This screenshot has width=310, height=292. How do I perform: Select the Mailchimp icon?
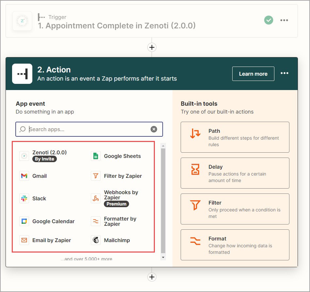(x=96, y=240)
